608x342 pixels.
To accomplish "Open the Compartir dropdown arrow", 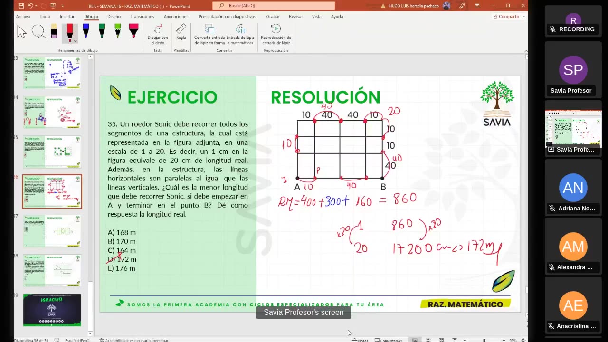I will [x=524, y=17].
